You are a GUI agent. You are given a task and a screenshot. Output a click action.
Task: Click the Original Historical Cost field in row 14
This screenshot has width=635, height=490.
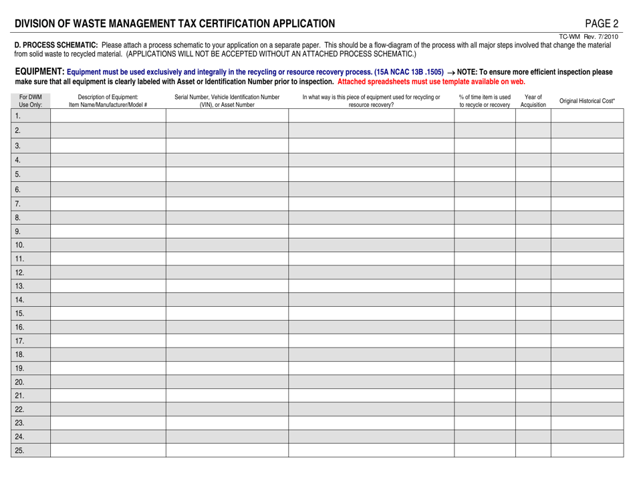click(588, 299)
